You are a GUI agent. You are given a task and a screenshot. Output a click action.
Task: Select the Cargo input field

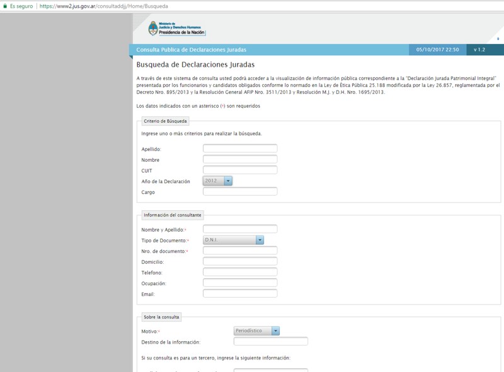pyautogui.click(x=240, y=191)
